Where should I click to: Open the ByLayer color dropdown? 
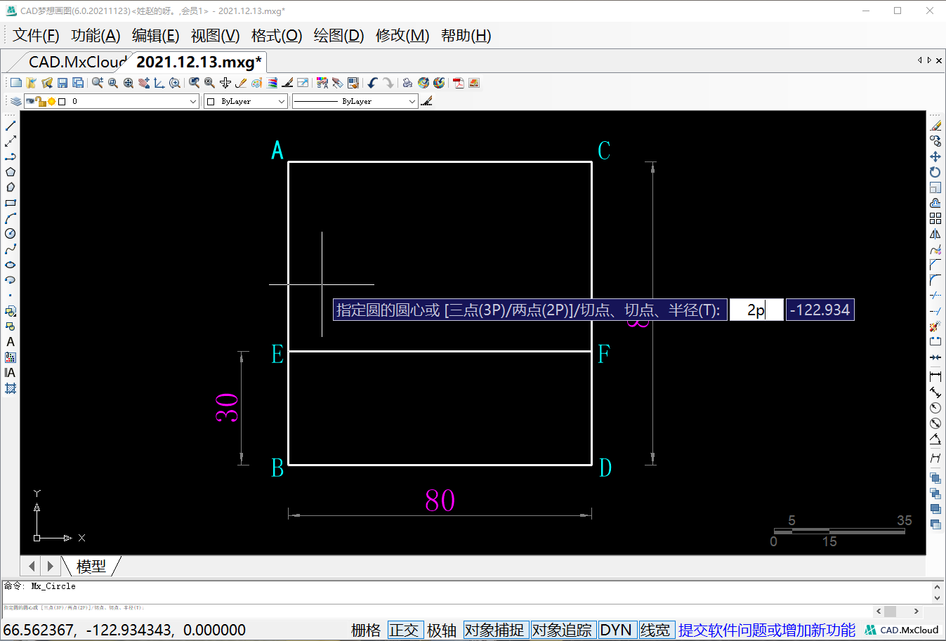coord(281,101)
